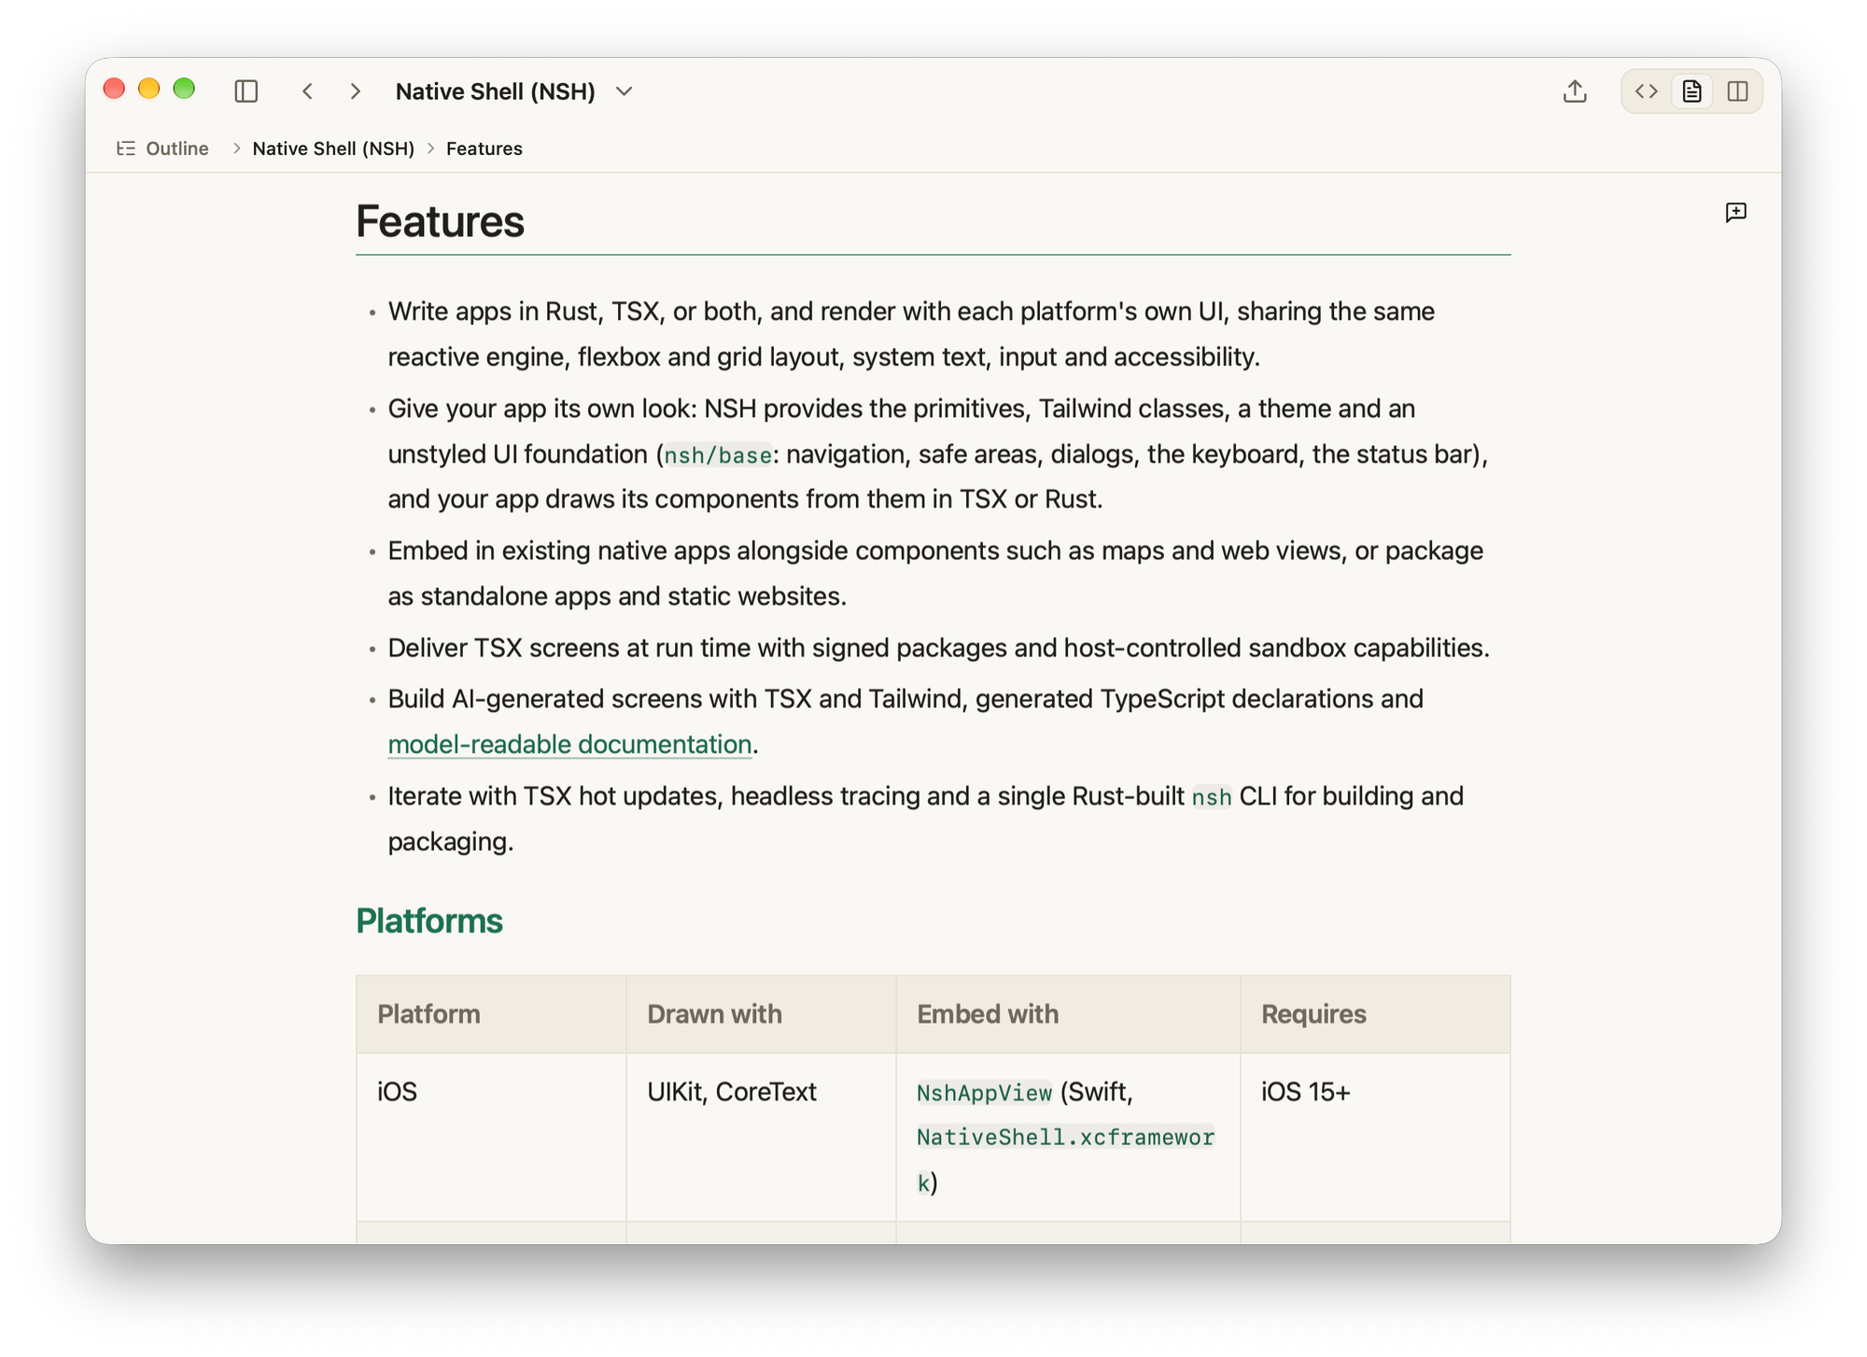This screenshot has height=1357, width=1867.
Task: Toggle the sidebar panel icon
Action: pos(246,91)
